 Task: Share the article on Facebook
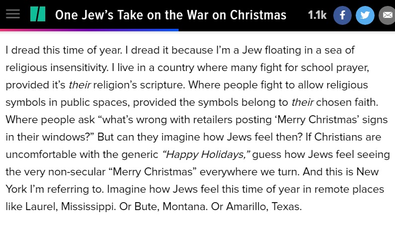[342, 15]
